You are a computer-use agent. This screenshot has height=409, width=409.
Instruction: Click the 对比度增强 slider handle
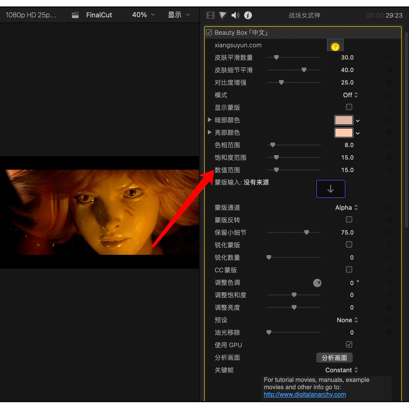tap(281, 82)
